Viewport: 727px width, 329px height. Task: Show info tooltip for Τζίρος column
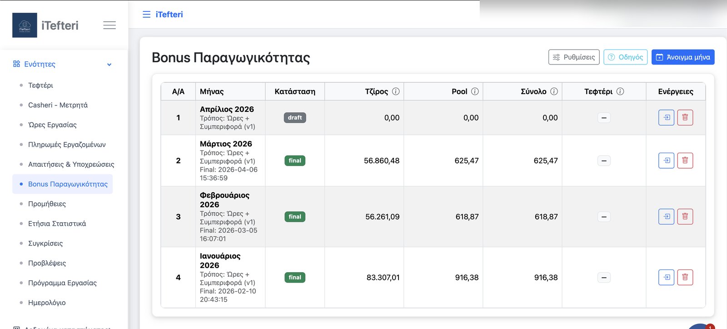point(396,91)
